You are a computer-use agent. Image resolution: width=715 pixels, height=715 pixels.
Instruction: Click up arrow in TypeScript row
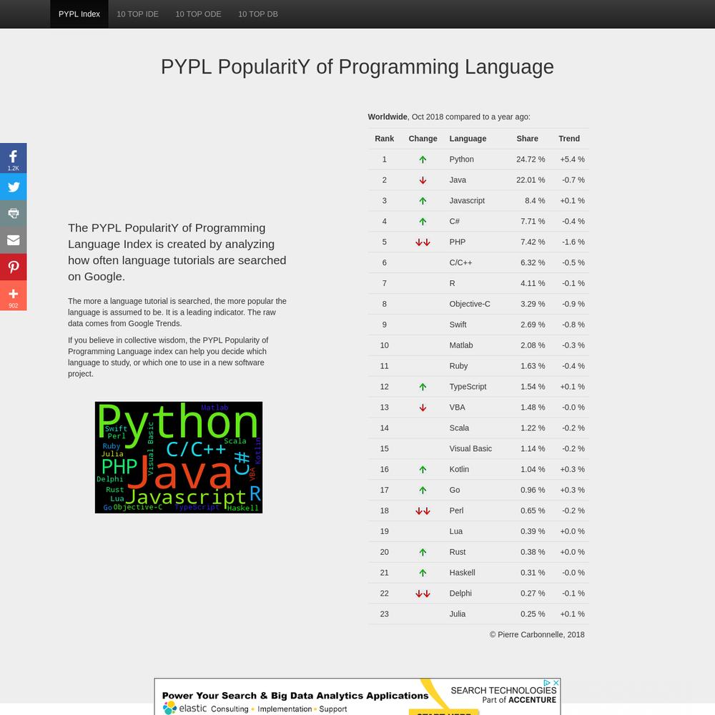pyautogui.click(x=423, y=387)
